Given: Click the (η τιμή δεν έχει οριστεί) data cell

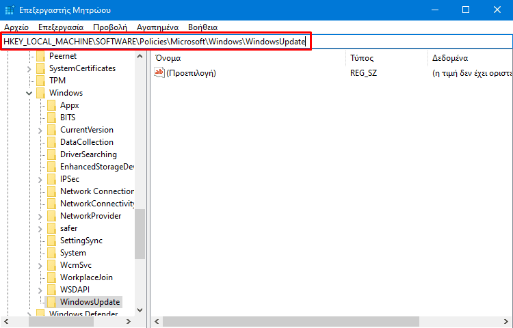Looking at the screenshot, I should [471, 73].
